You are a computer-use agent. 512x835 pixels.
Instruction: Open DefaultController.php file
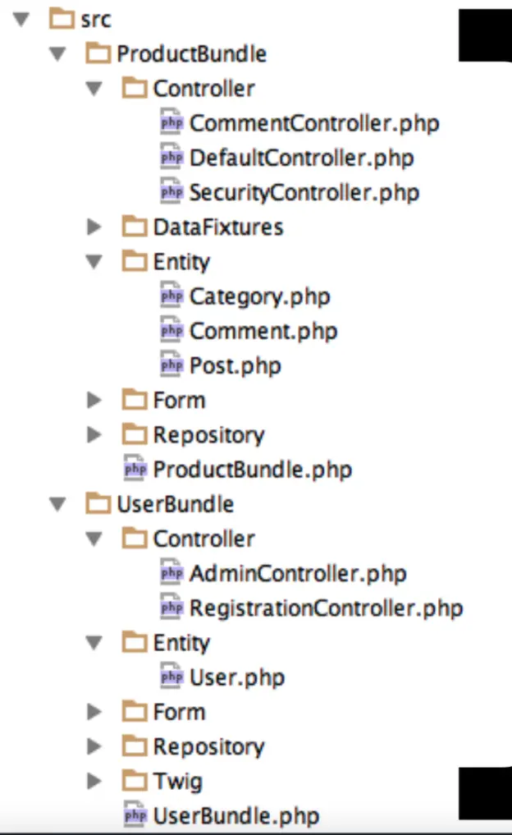point(301,158)
